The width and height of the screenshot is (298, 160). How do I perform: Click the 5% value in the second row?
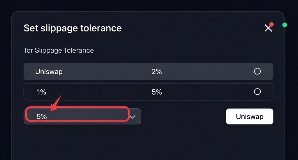point(157,92)
